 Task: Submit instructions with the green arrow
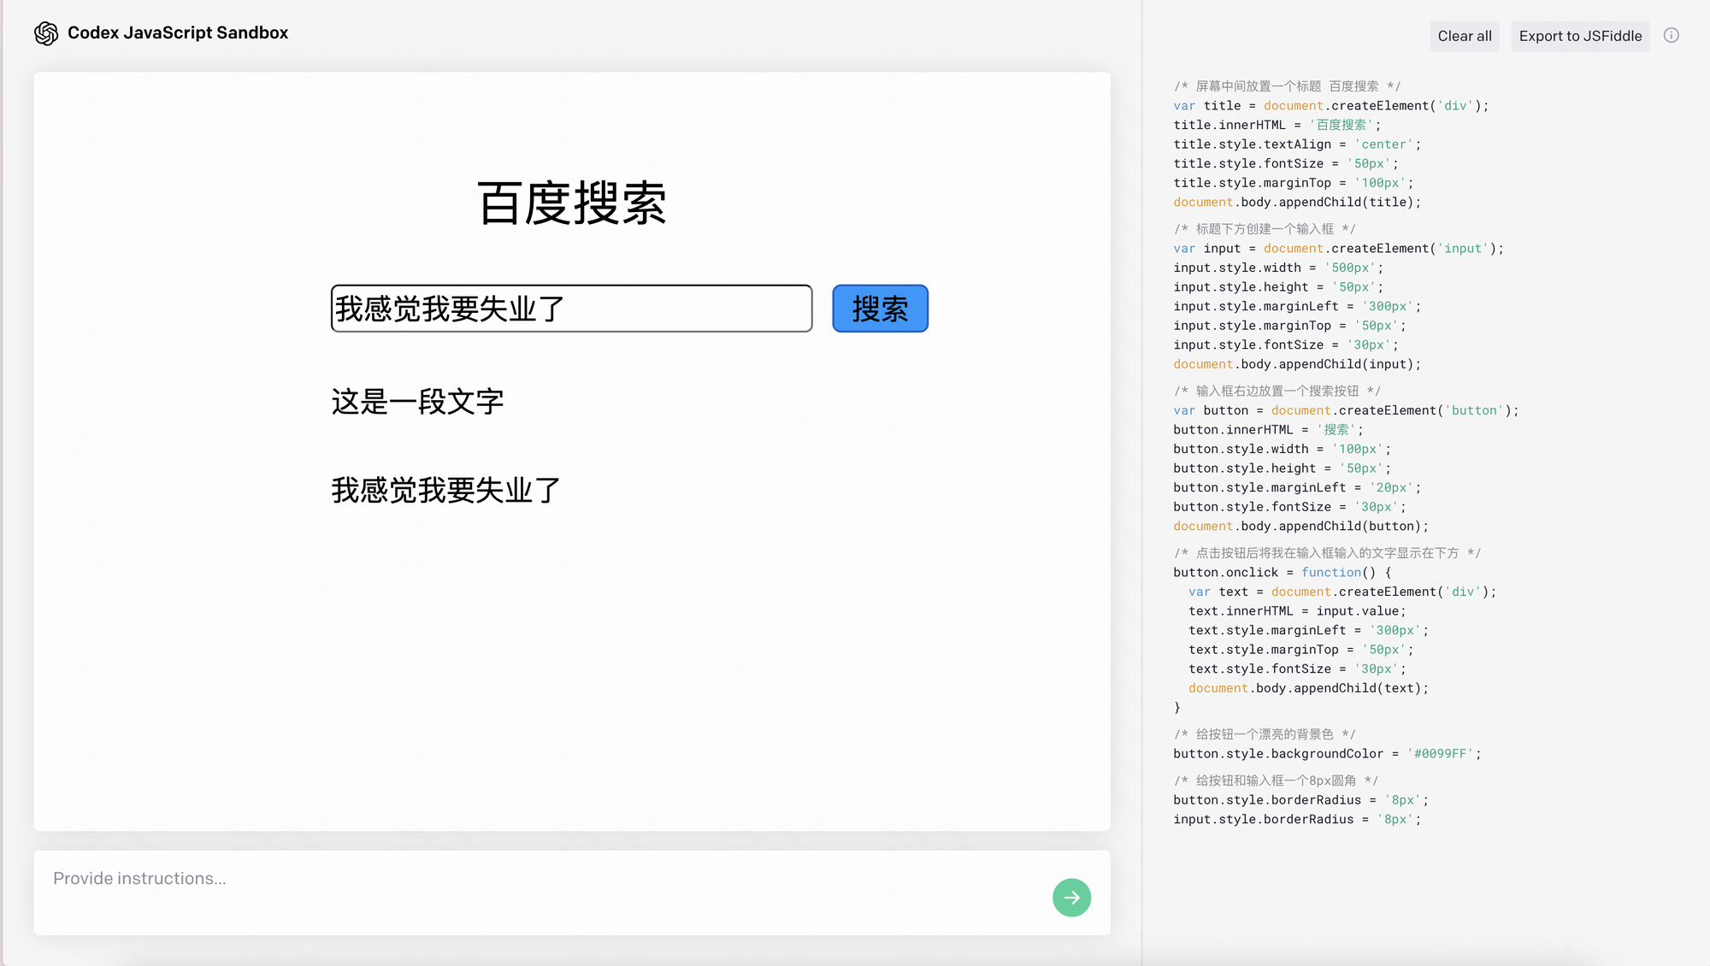(1071, 898)
